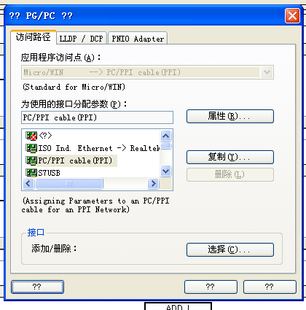Click the horizontal scrollbar thumb in list
This screenshot has height=310, width=306.
(69, 184)
